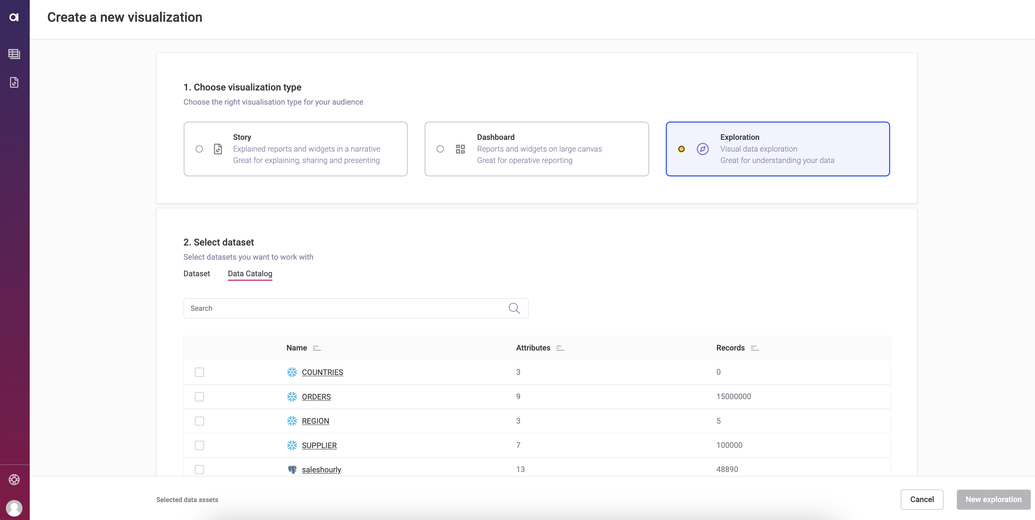Viewport: 1035px width, 520px height.
Task: Sort the table by Name column
Action: pyautogui.click(x=317, y=348)
